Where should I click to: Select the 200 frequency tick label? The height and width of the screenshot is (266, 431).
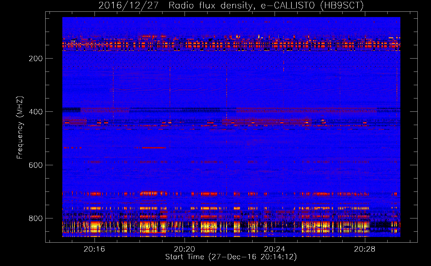[x=36, y=59]
